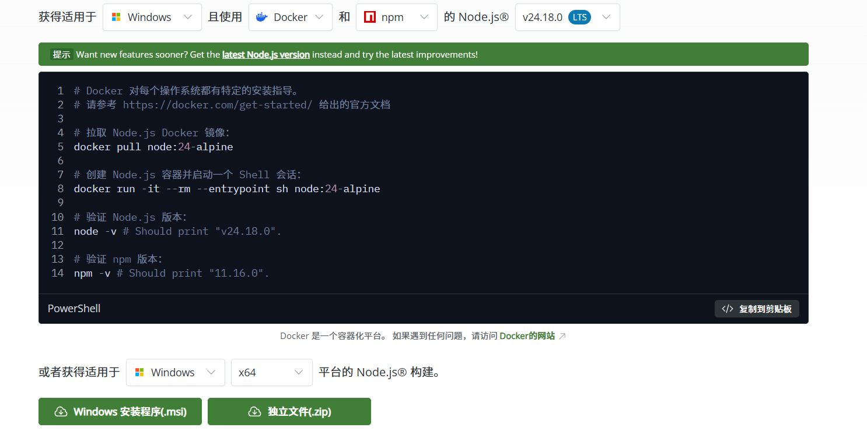Click the PowerShell label under the code
The width and height of the screenshot is (867, 431).
coord(74,309)
